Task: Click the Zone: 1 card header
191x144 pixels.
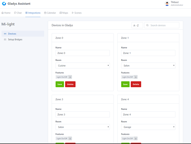Action: coord(148,38)
